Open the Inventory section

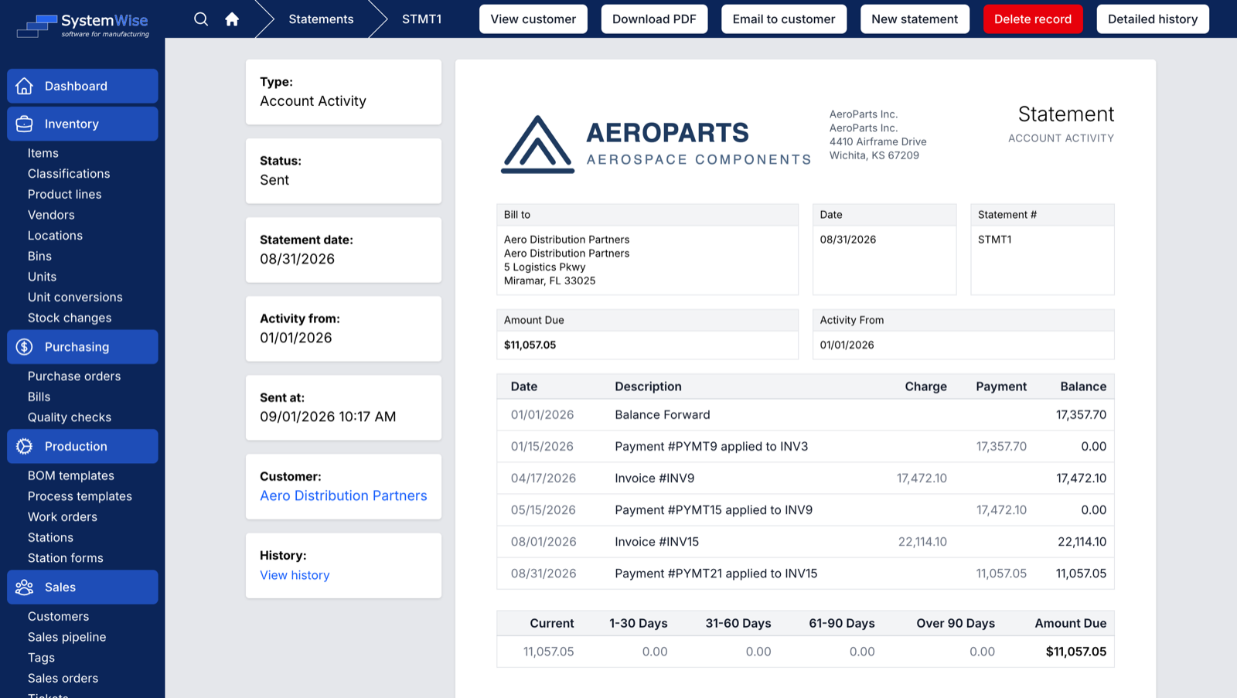(x=83, y=124)
